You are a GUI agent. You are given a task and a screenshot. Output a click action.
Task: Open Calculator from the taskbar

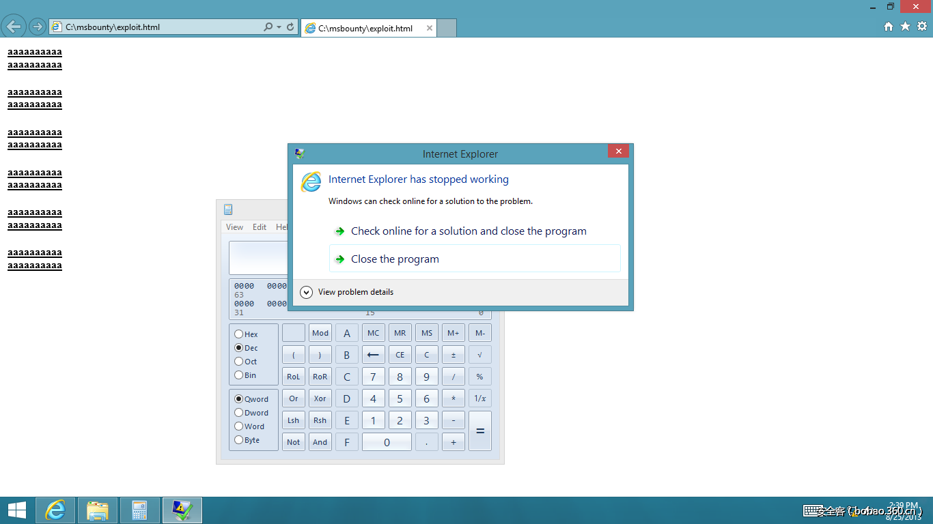(x=140, y=510)
